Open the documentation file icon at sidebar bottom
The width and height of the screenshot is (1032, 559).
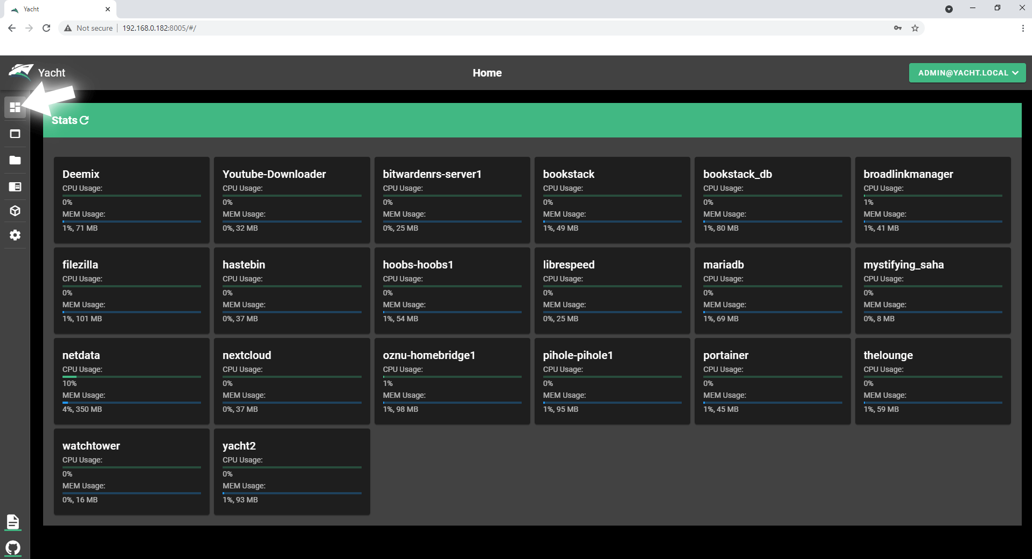pyautogui.click(x=13, y=522)
